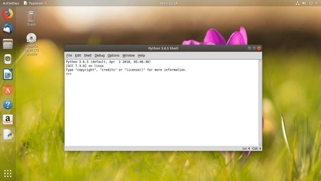Launch Firefox from the dock
The height and width of the screenshot is (181, 321).
pyautogui.click(x=8, y=14)
